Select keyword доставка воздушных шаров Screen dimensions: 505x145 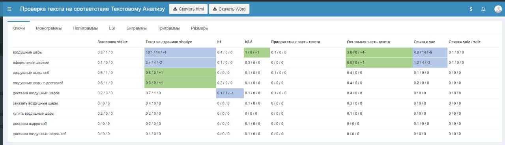click(x=36, y=93)
